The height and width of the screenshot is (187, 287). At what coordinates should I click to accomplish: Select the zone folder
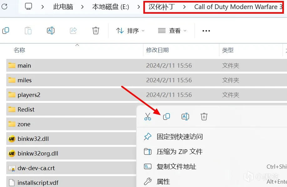coord(71,124)
